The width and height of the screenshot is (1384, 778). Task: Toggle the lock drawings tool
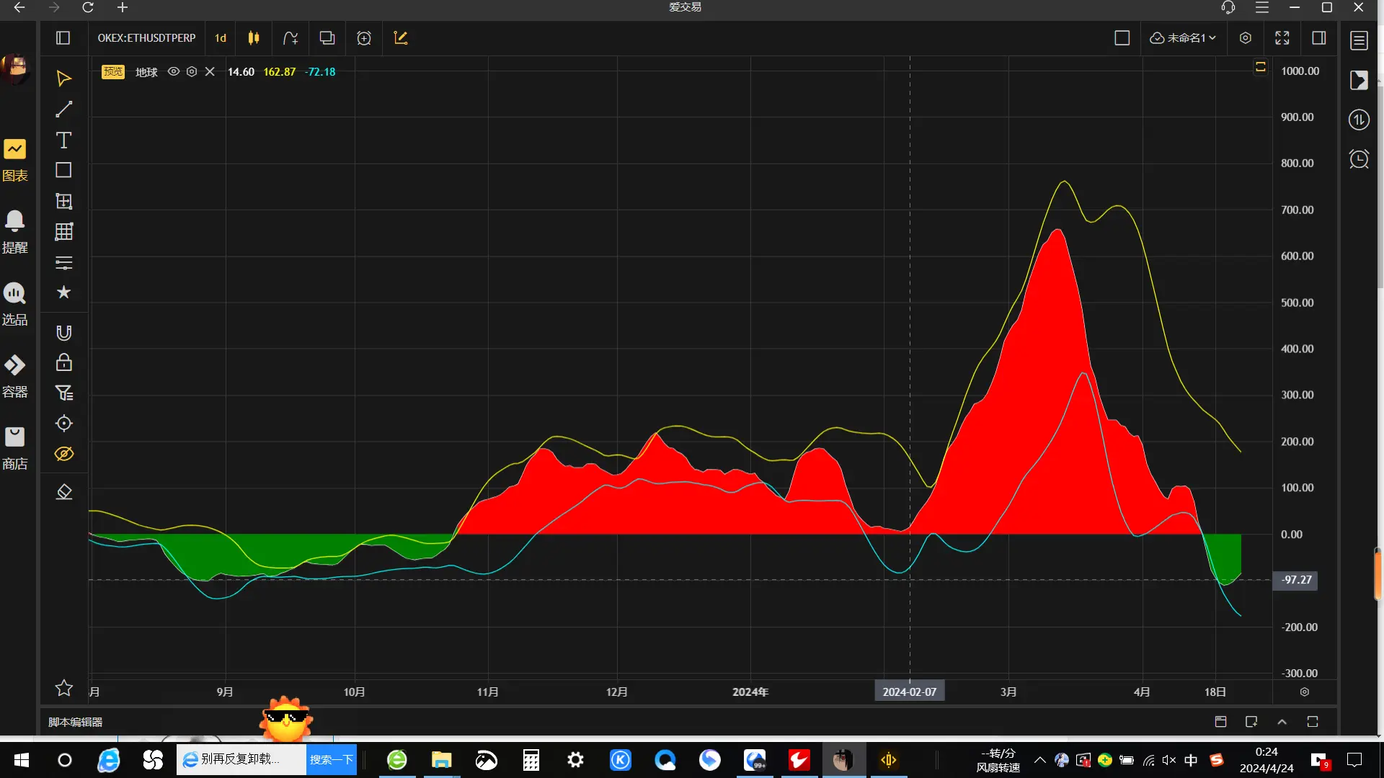pos(63,362)
